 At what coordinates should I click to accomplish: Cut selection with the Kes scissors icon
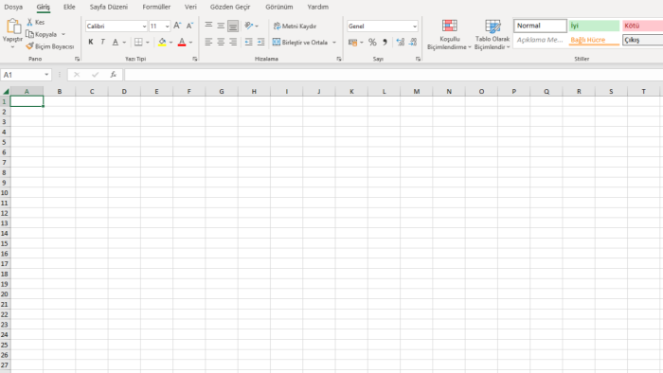29,22
